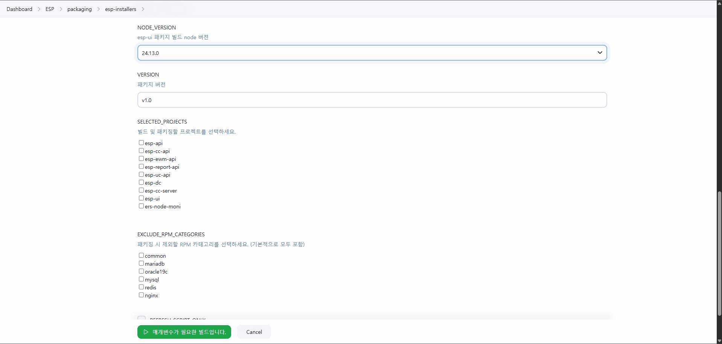The height and width of the screenshot is (344, 722).
Task: Tick the esp-cc-api checkbox
Action: [141, 151]
